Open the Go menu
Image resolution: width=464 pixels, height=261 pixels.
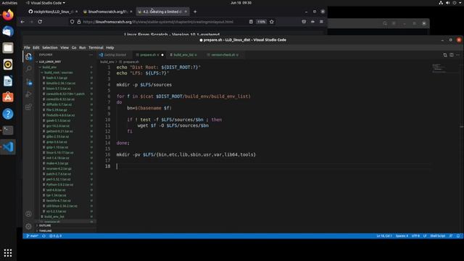pos(74,48)
